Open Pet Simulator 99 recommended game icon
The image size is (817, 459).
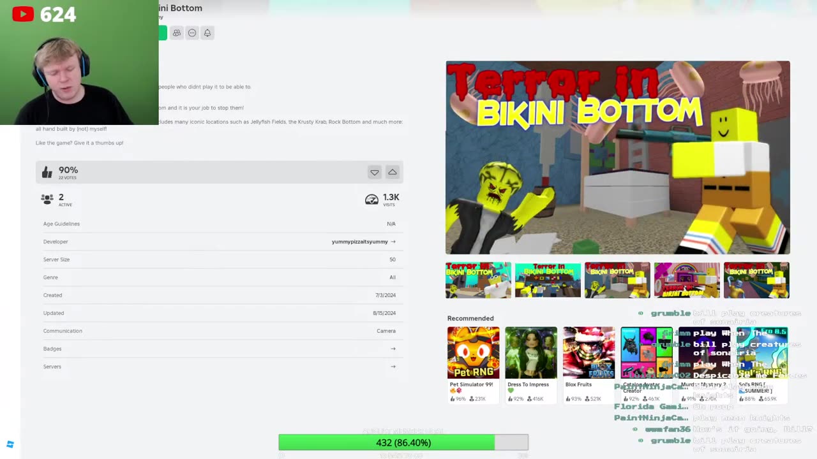click(474, 353)
